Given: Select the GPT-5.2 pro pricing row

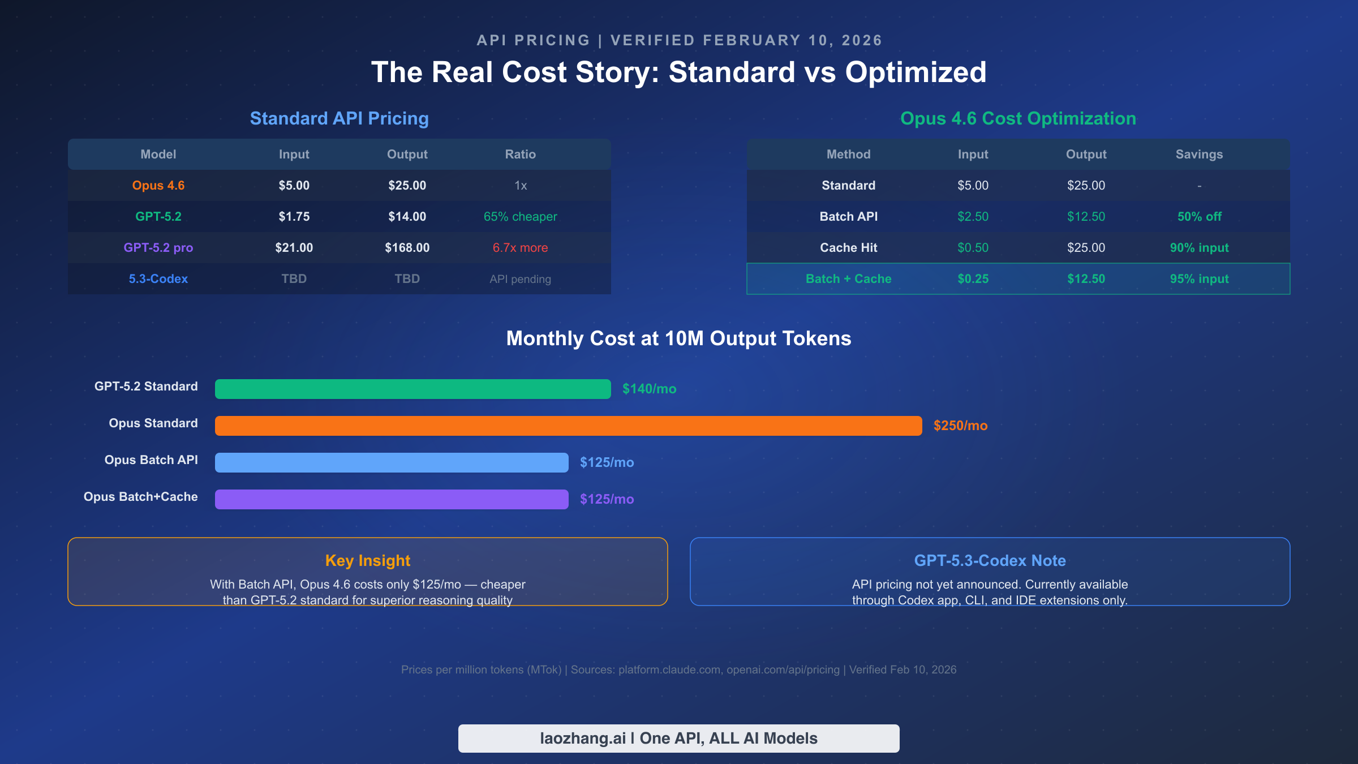Looking at the screenshot, I should pos(339,247).
